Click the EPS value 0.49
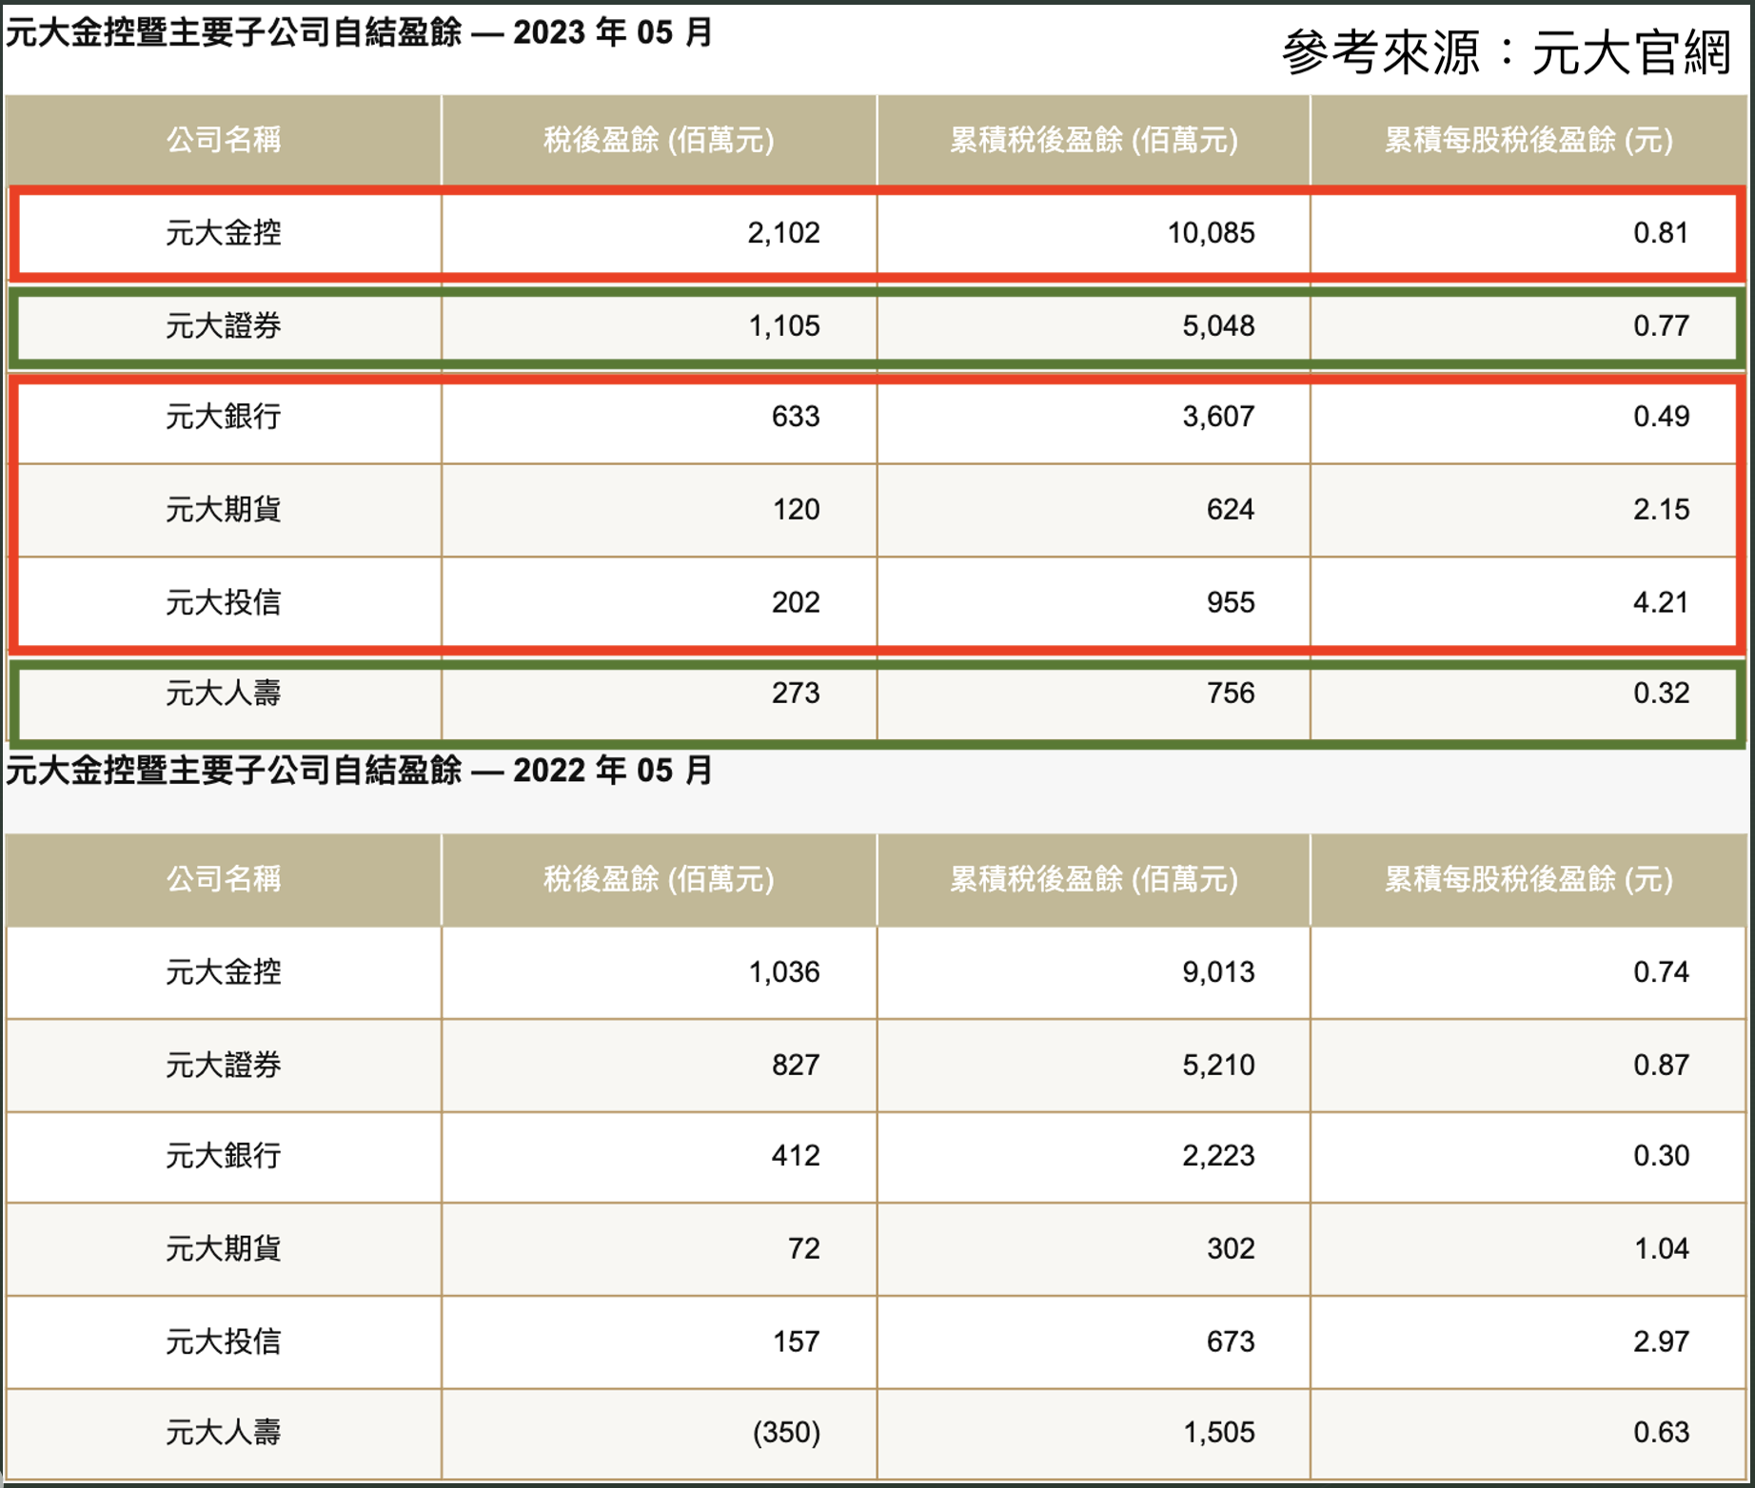The height and width of the screenshot is (1488, 1755). click(x=1662, y=417)
